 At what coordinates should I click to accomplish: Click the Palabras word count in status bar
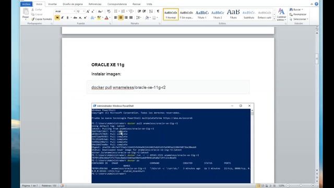(x=49, y=186)
